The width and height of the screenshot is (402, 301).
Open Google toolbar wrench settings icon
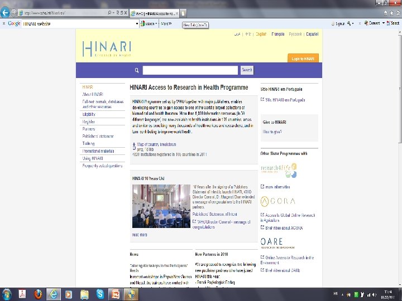[349, 23]
